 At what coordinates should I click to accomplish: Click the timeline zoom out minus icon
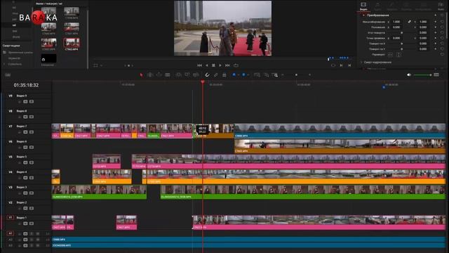[x=283, y=75]
